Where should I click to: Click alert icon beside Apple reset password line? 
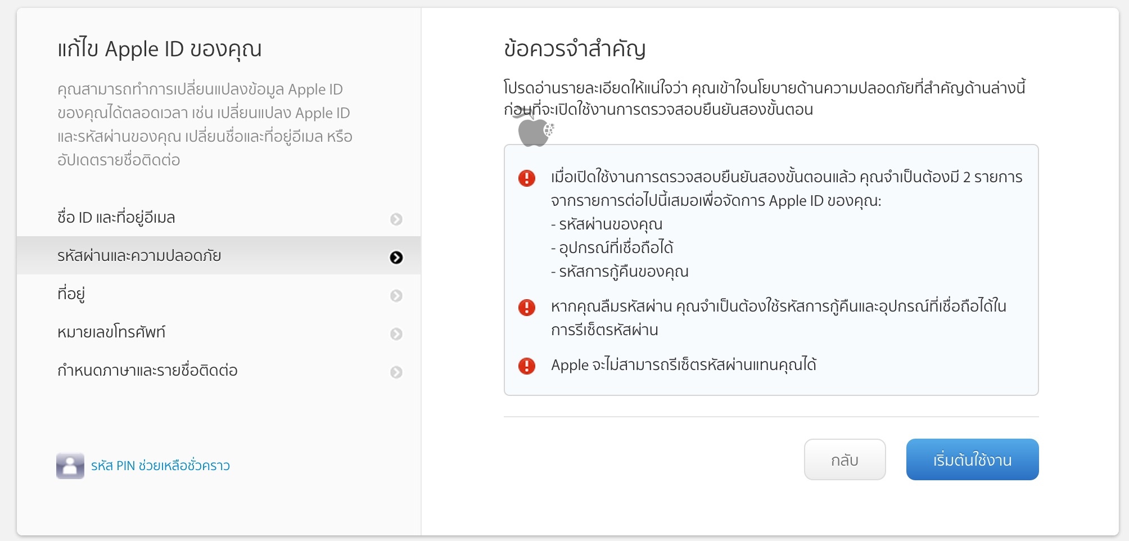[x=527, y=366]
